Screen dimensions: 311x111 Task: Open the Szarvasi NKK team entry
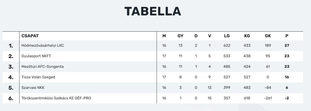coord(31,88)
